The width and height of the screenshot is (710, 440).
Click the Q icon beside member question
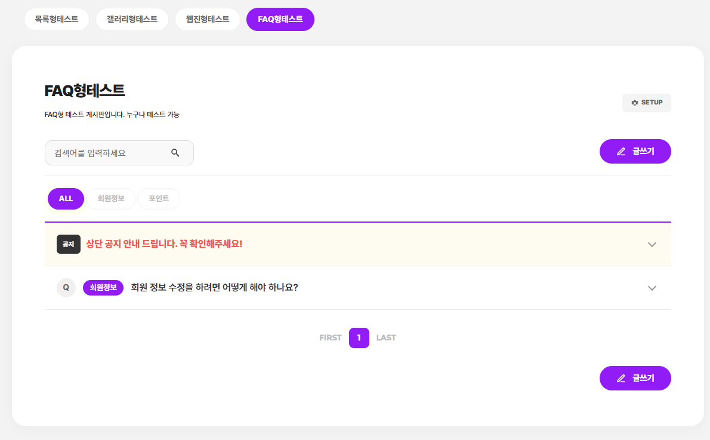coord(66,288)
